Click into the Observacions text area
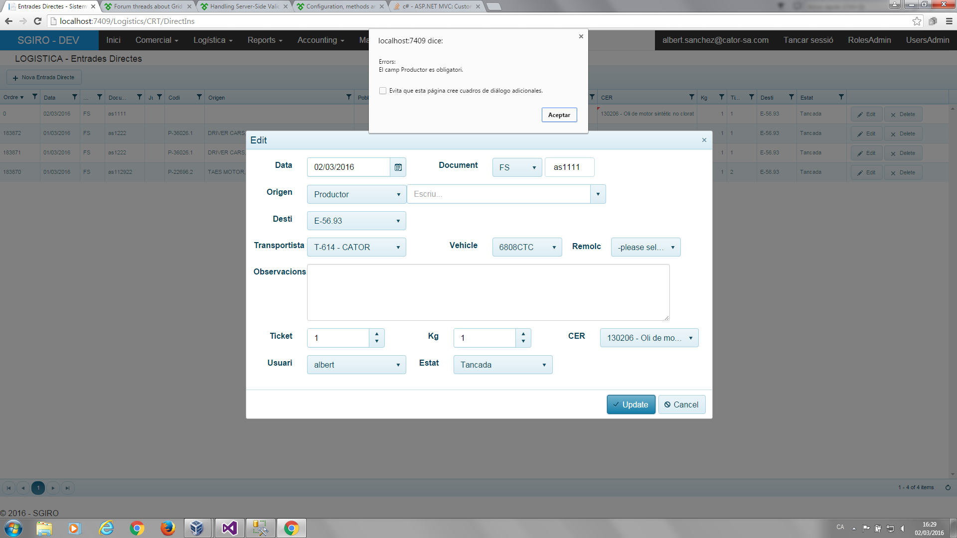Viewport: 957px width, 538px height. coord(488,292)
